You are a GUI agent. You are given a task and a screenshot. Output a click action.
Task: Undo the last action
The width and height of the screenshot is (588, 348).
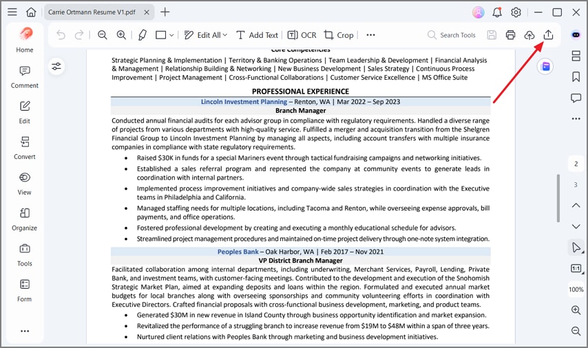[x=61, y=35]
